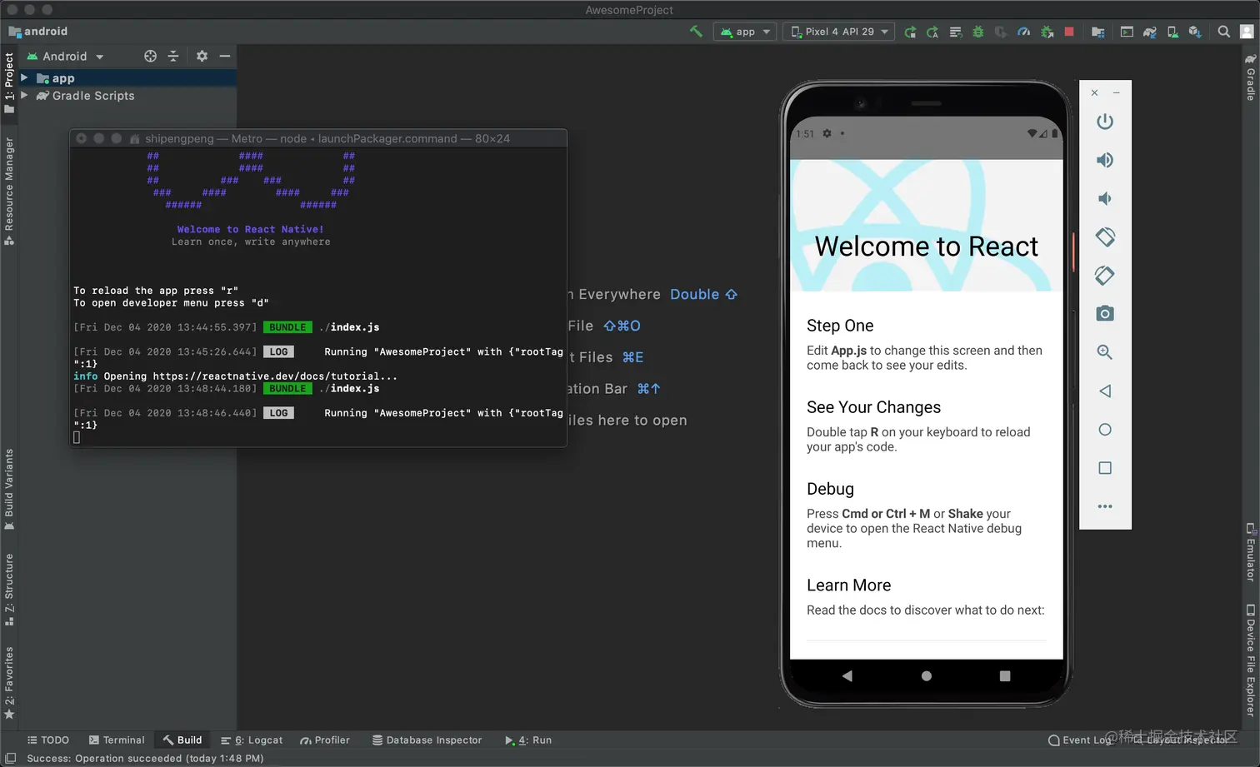Tap the phone screen's recents navigation button
The image size is (1260, 767).
[1005, 676]
